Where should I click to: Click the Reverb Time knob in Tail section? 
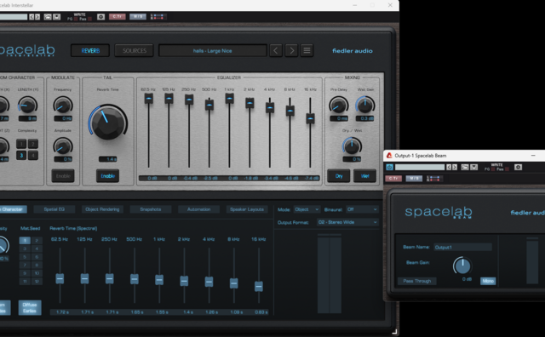108,122
